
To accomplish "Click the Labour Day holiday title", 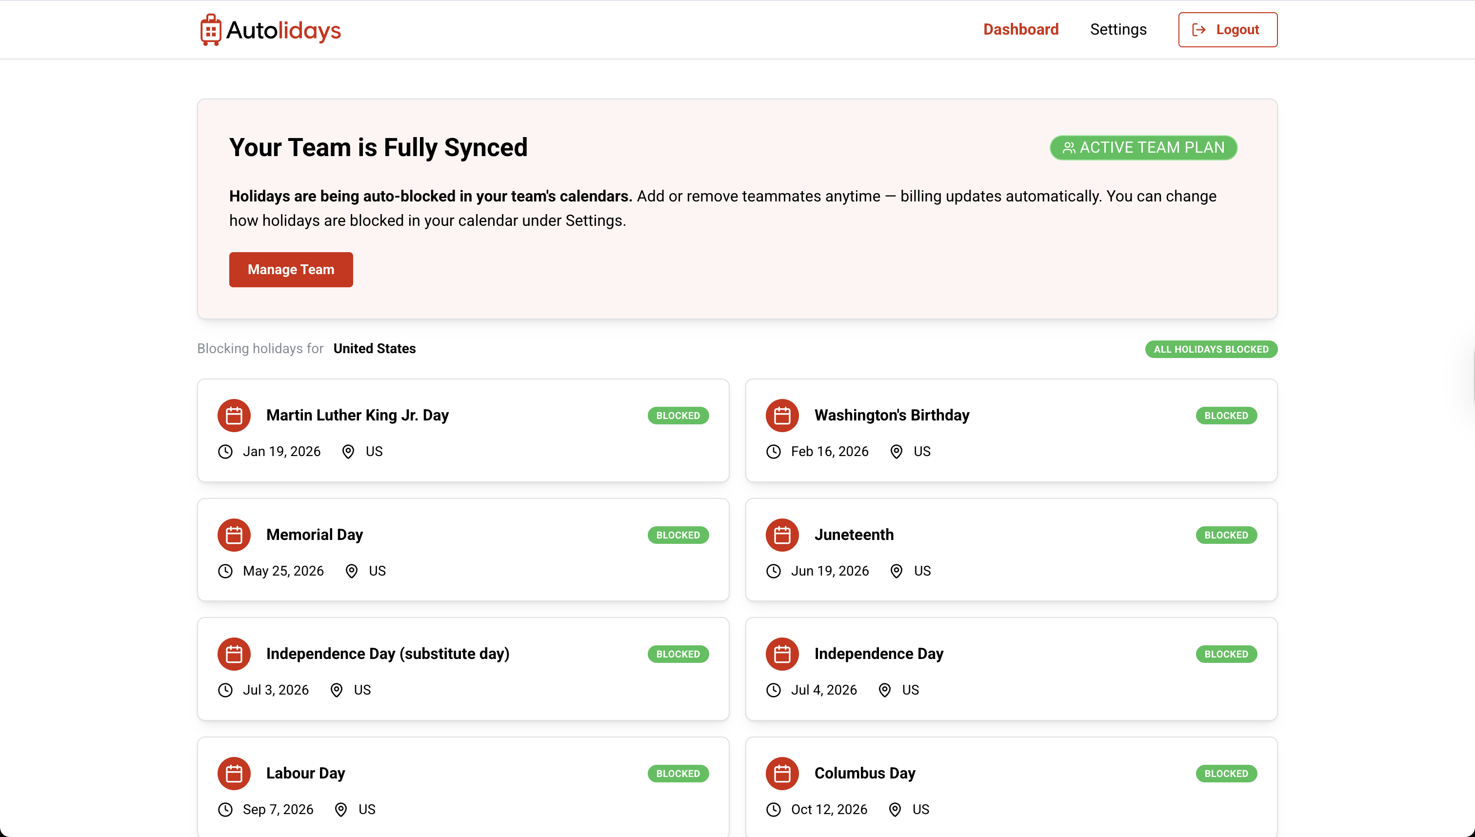I will coord(305,773).
